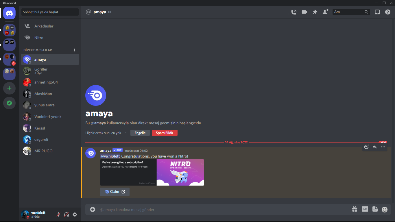Start a video call with amaya
The height and width of the screenshot is (222, 395).
coord(304,12)
